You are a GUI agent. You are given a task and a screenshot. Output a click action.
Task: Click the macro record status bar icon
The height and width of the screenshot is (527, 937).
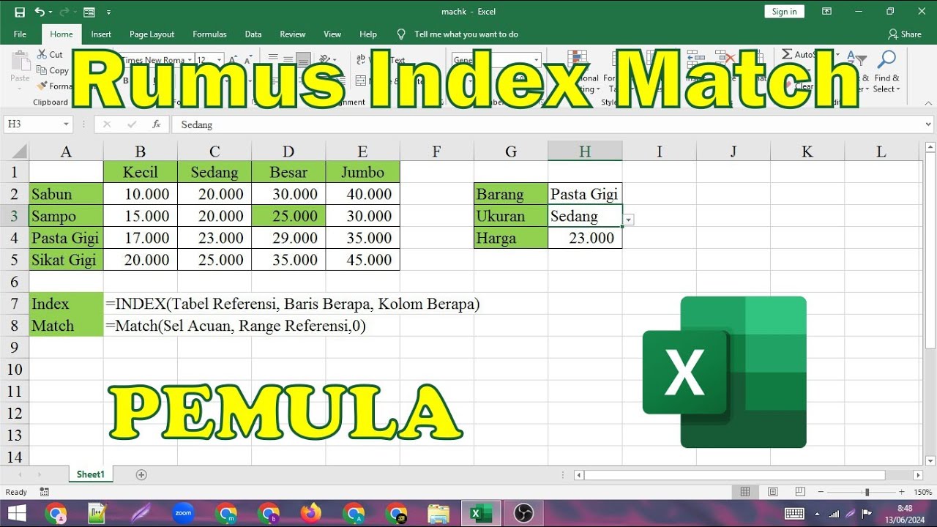[45, 492]
